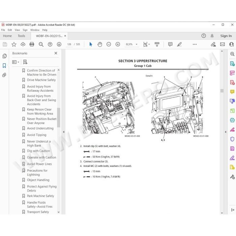Collapse the left navigation pane arrow

(x=64, y=132)
